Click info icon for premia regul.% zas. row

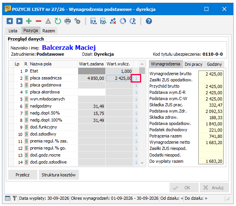pyautogui.click(x=136, y=141)
